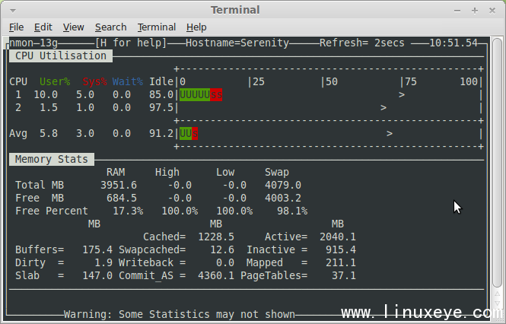Click CPU 1 idle value 85.0
This screenshot has width=506, height=324.
coord(161,95)
